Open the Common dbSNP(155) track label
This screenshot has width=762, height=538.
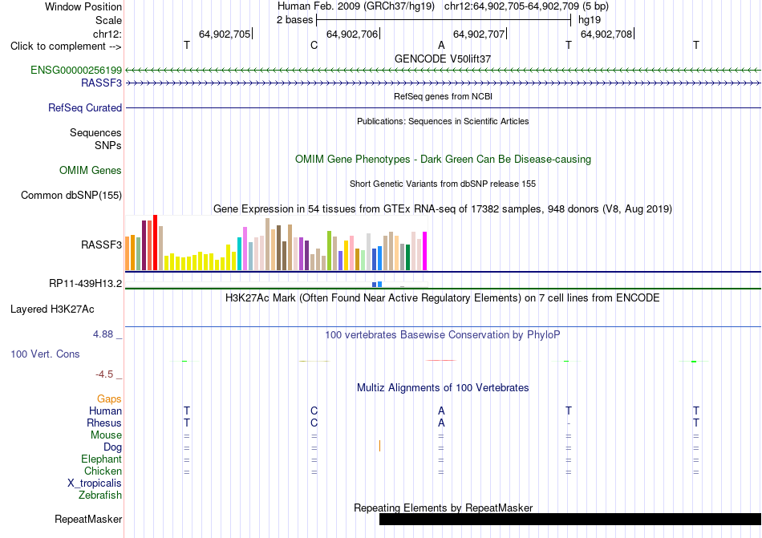coord(71,195)
